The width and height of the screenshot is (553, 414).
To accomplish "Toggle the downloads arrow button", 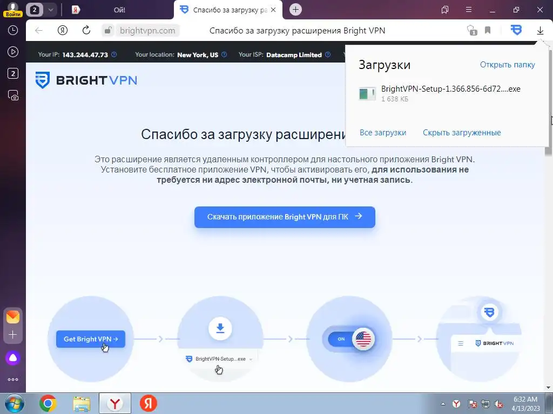I will [540, 31].
